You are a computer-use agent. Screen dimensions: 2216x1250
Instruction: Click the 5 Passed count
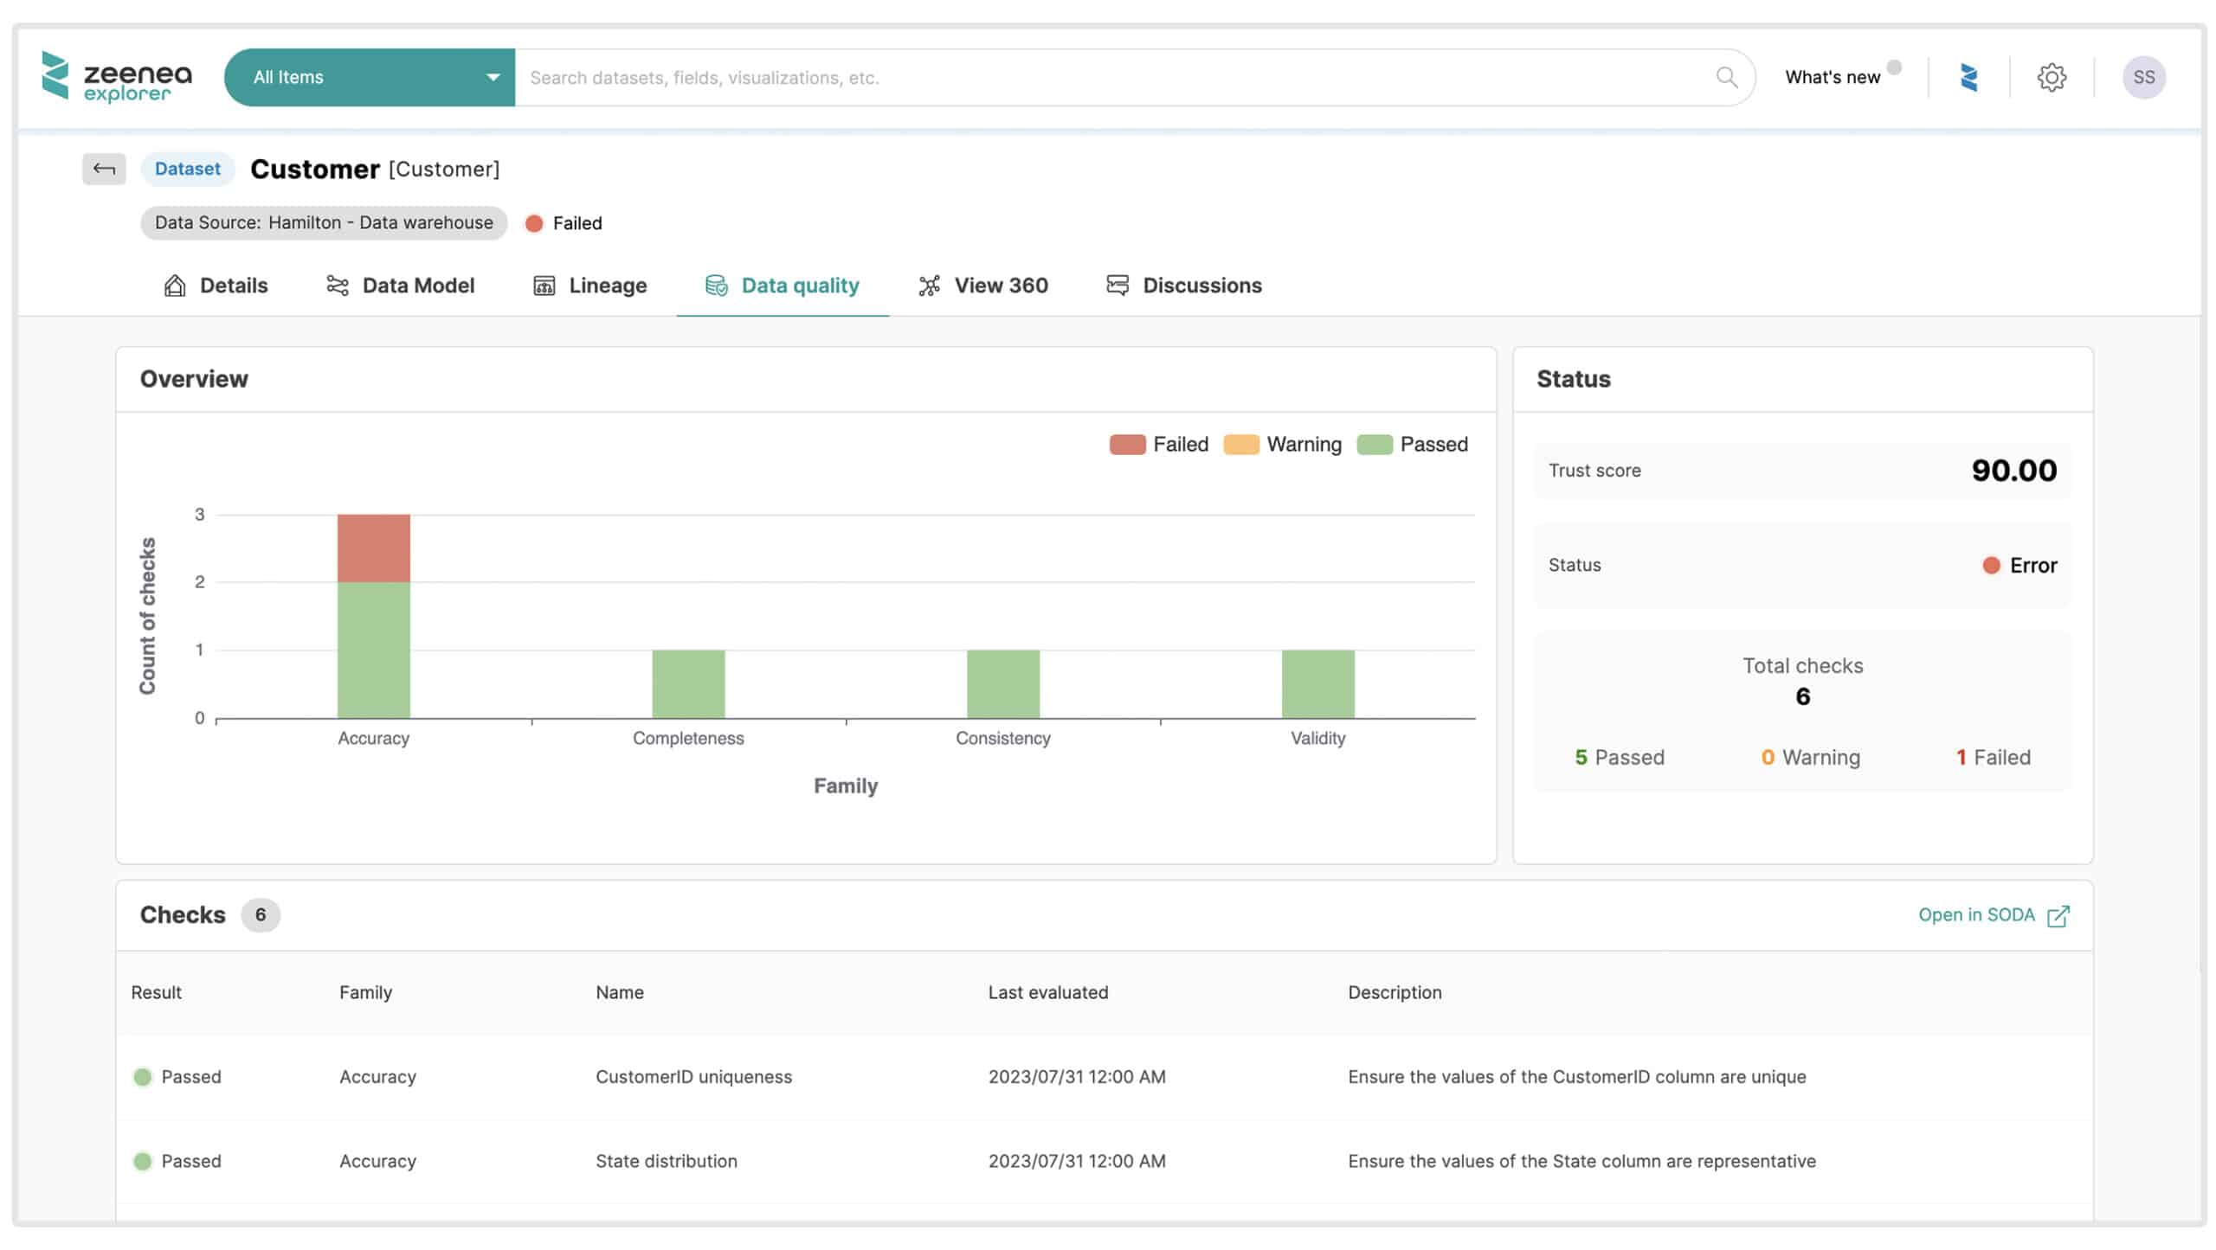1620,758
